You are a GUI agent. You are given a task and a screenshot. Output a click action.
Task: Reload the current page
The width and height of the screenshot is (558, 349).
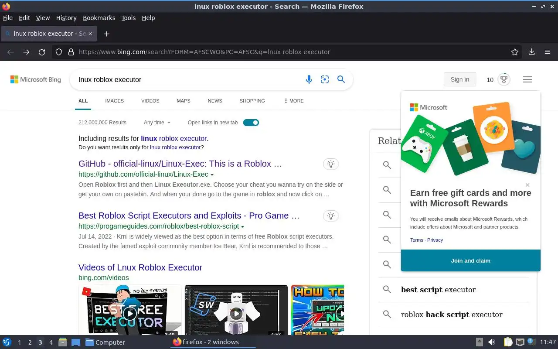[x=42, y=52]
